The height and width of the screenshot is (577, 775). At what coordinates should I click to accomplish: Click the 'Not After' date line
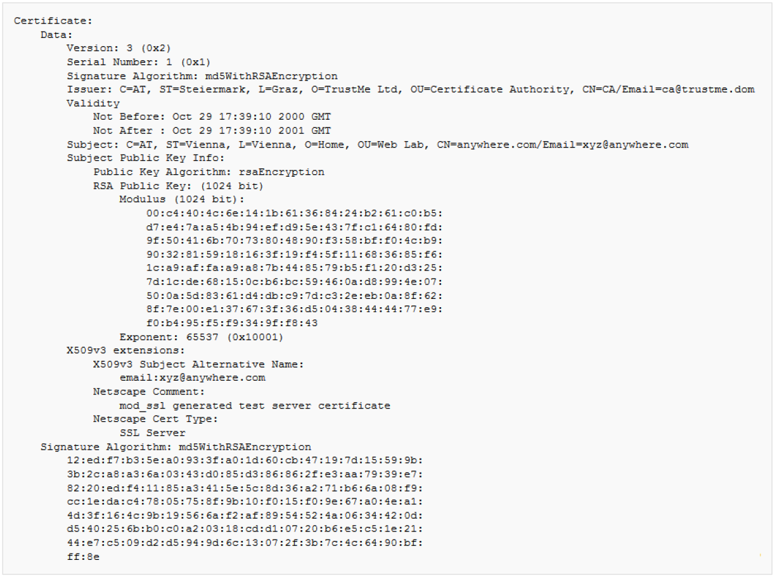[x=212, y=131]
